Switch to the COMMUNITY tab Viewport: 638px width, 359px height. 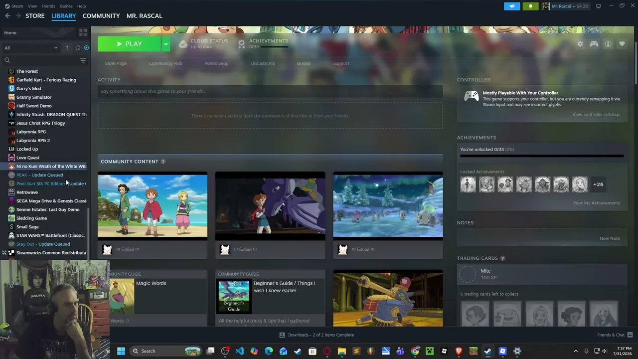coord(101,16)
